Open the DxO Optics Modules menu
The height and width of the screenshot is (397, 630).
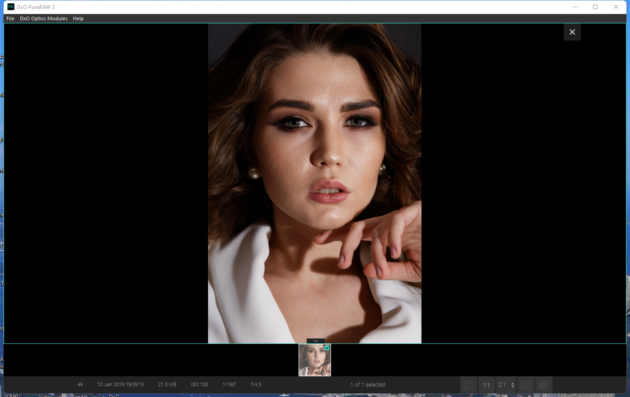point(43,18)
